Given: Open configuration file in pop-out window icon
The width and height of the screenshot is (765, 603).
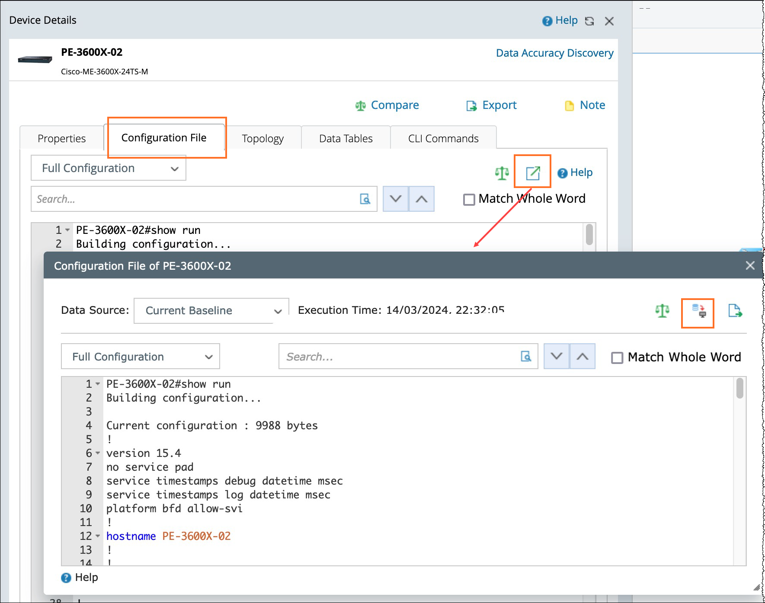Looking at the screenshot, I should click(533, 173).
